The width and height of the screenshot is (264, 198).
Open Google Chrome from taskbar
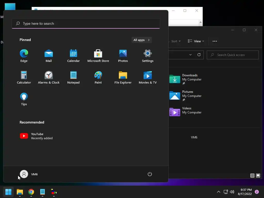coord(31,192)
